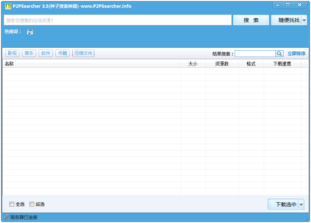
Task: Expand the 下载选中 dropdown arrow
Action: 301,204
